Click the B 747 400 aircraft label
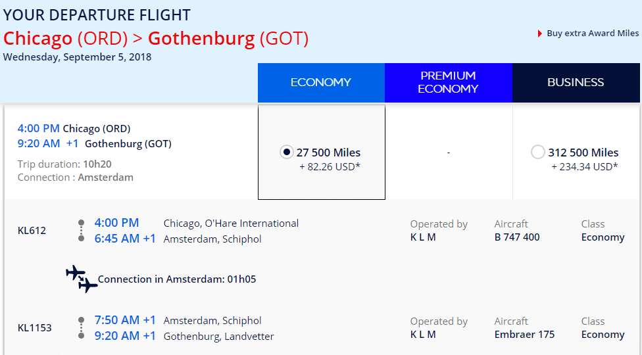 click(517, 237)
